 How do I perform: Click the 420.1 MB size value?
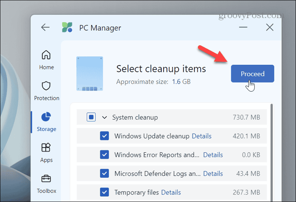click(247, 136)
